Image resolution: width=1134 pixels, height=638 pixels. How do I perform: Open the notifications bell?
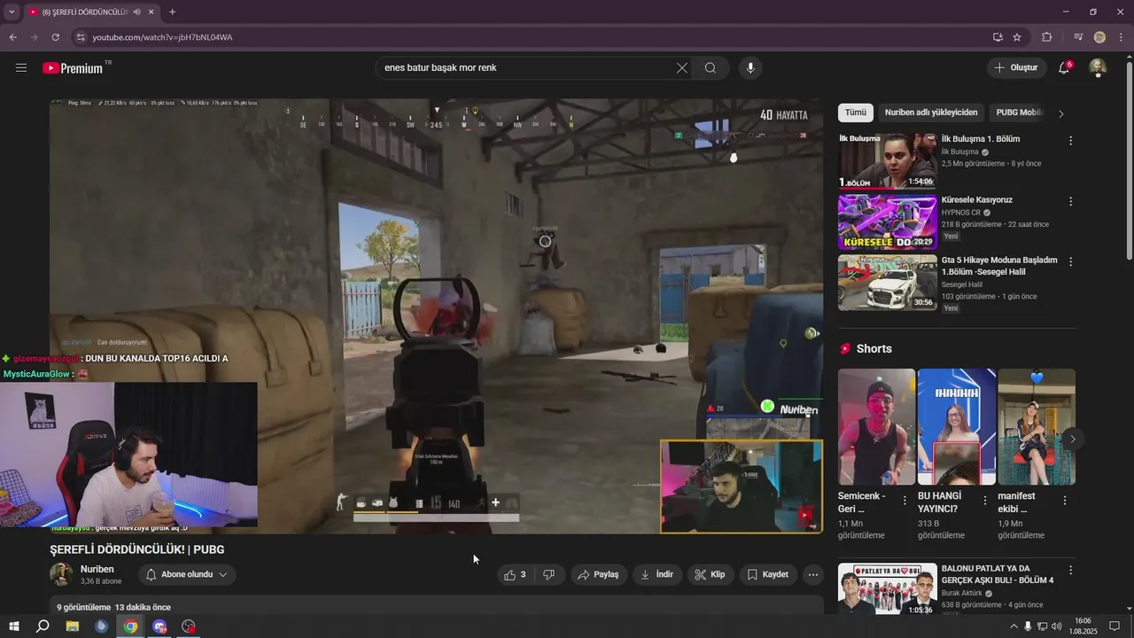pos(1064,67)
